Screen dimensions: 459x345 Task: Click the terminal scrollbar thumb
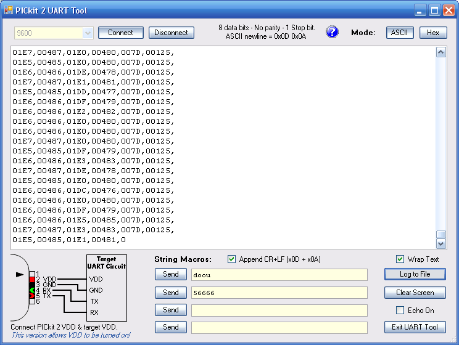pyautogui.click(x=441, y=235)
